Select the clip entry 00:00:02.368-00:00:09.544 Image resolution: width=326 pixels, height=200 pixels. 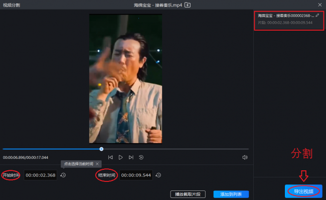click(x=289, y=21)
